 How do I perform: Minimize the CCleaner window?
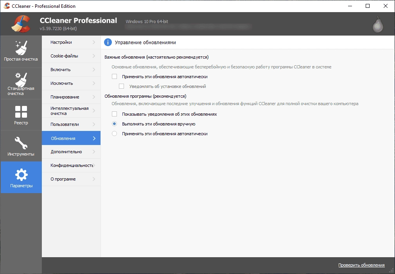point(350,6)
